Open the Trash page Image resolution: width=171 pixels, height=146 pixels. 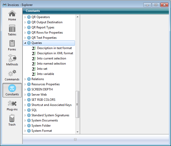click(x=12, y=120)
